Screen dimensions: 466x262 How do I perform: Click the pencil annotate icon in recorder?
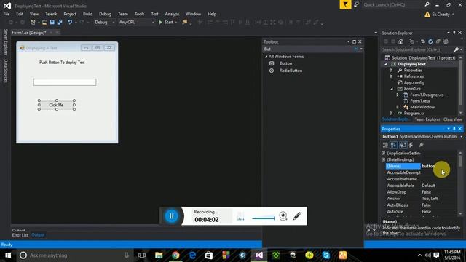297,216
